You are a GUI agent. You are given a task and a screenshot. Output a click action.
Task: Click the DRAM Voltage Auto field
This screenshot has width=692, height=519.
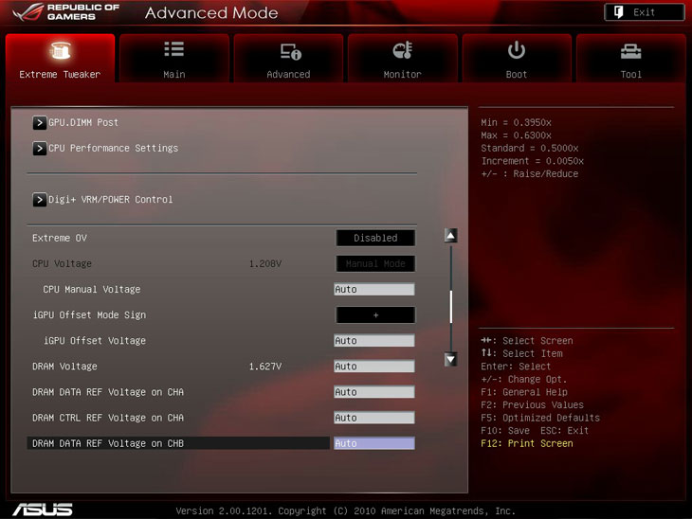point(373,367)
